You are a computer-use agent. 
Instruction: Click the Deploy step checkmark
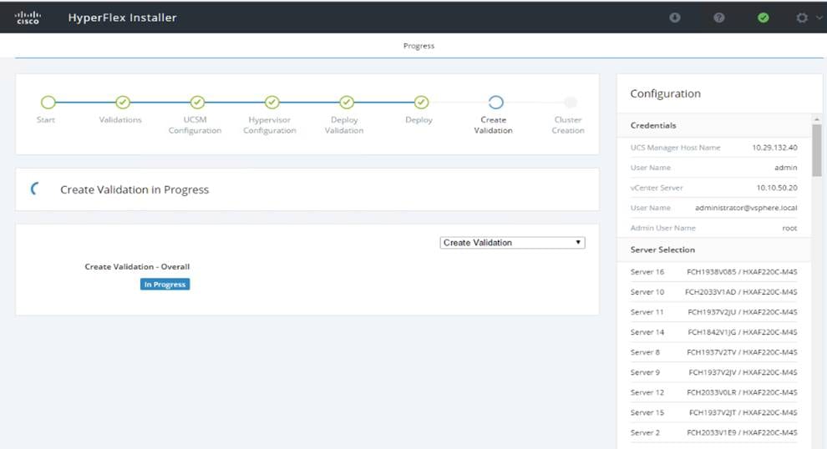pos(421,103)
